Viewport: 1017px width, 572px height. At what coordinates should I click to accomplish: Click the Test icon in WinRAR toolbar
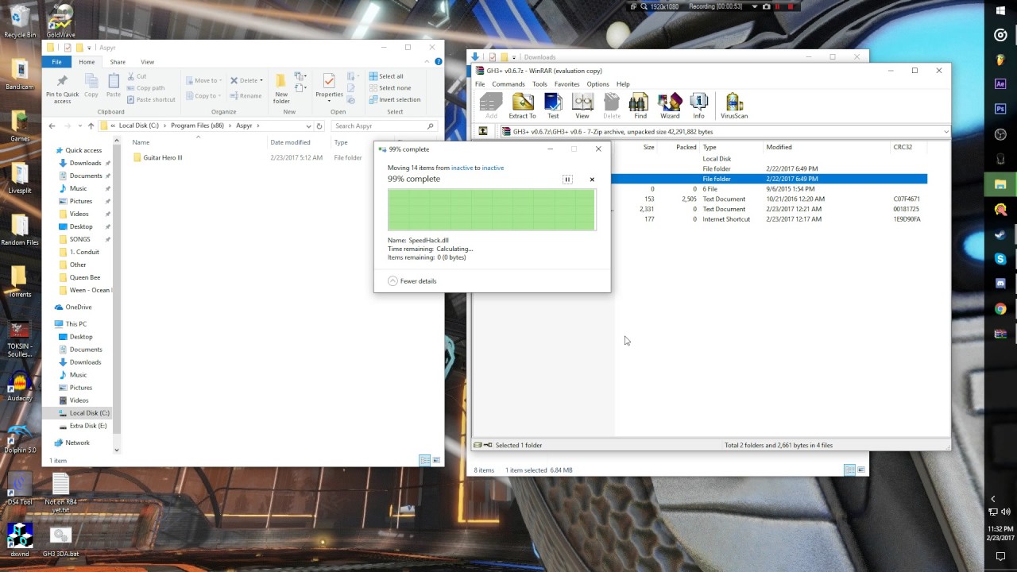(x=553, y=106)
